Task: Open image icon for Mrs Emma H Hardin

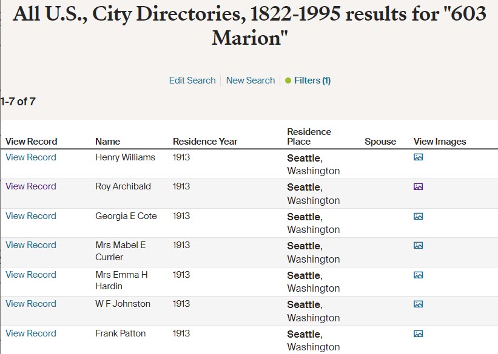Action: [x=418, y=275]
